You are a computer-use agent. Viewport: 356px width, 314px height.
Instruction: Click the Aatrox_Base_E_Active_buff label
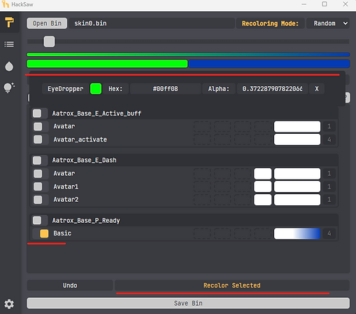pyautogui.click(x=97, y=114)
